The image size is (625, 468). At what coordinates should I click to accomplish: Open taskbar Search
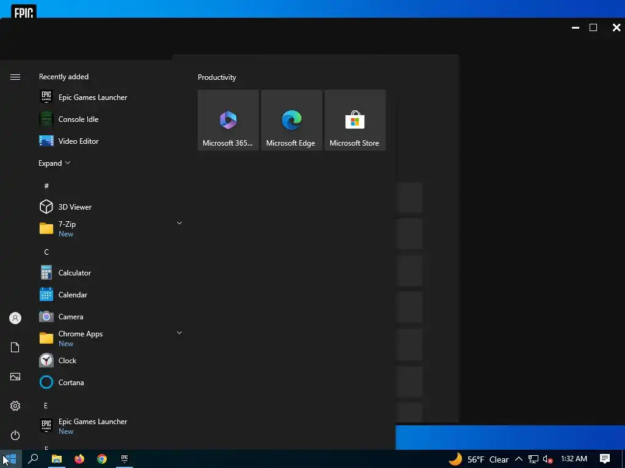pos(33,459)
